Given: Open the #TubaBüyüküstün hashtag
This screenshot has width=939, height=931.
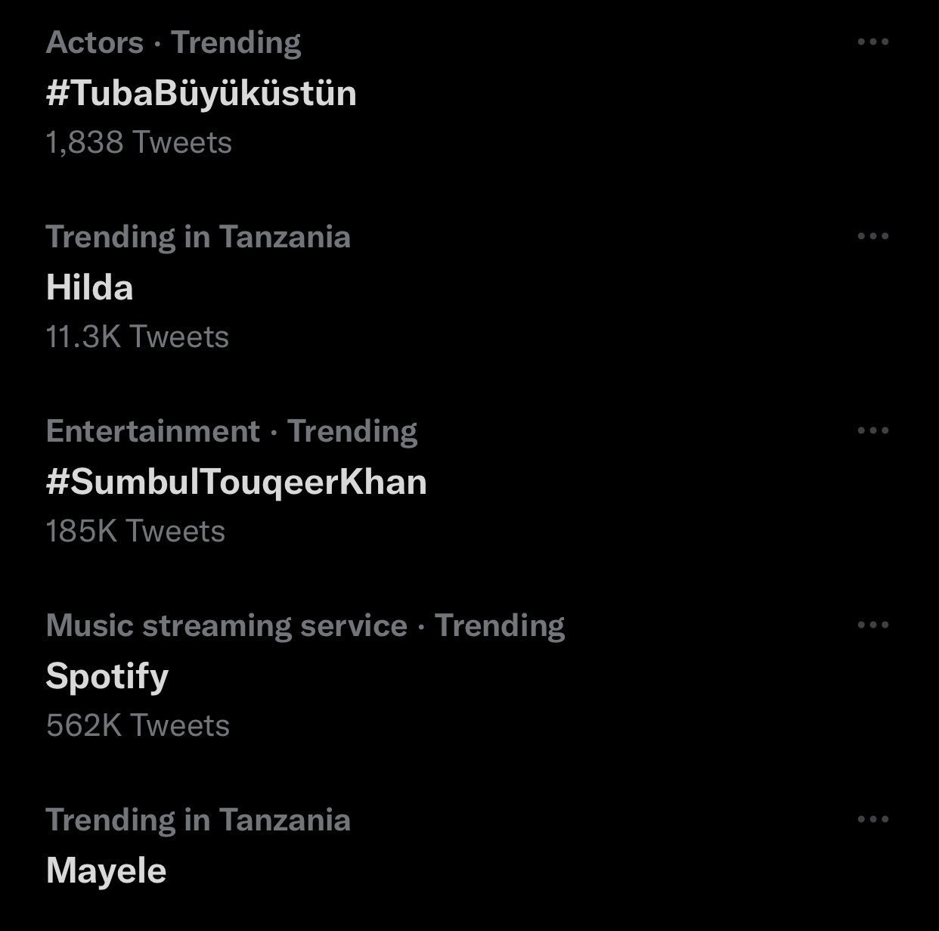Looking at the screenshot, I should (201, 94).
